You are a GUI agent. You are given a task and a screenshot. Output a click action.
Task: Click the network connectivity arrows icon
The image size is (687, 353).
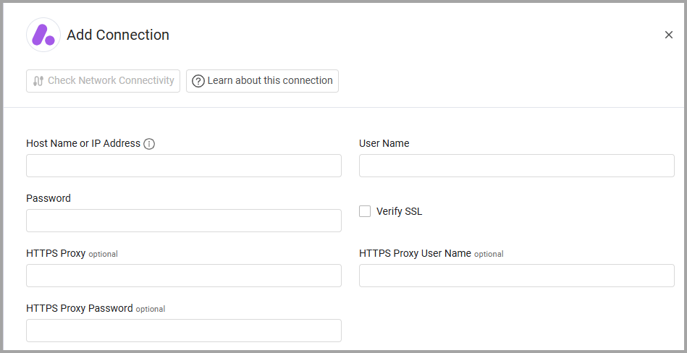(38, 81)
